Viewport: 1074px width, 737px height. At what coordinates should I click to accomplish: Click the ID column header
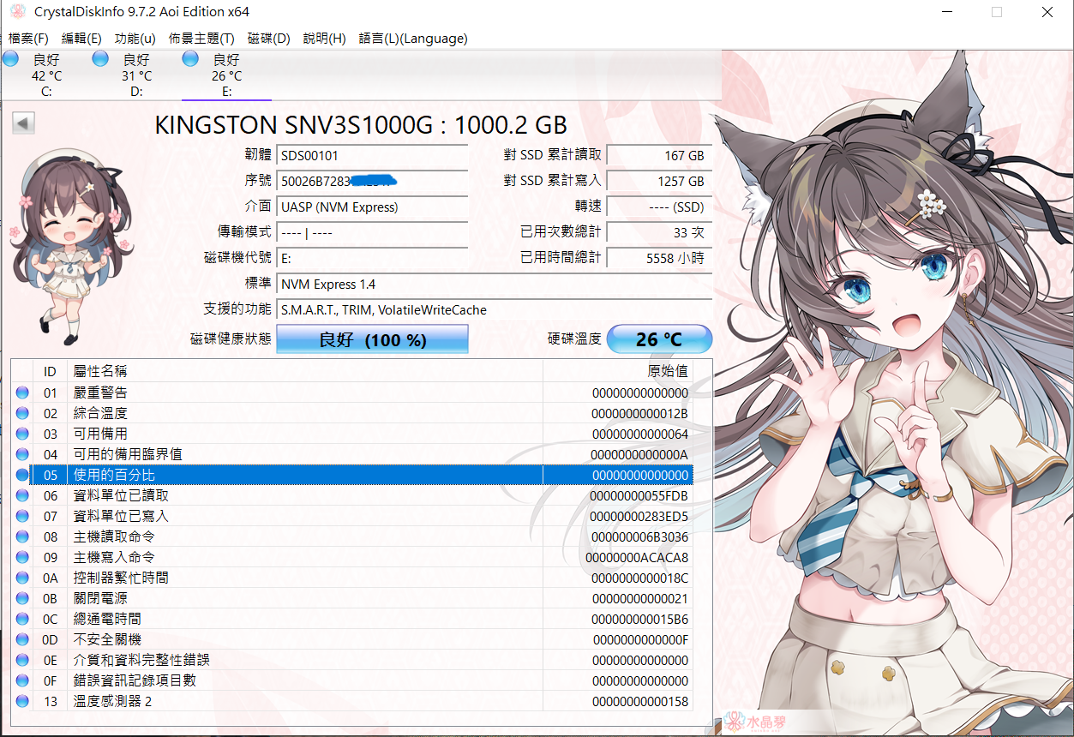(x=50, y=371)
